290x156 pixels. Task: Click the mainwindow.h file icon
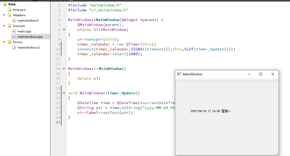14,20
